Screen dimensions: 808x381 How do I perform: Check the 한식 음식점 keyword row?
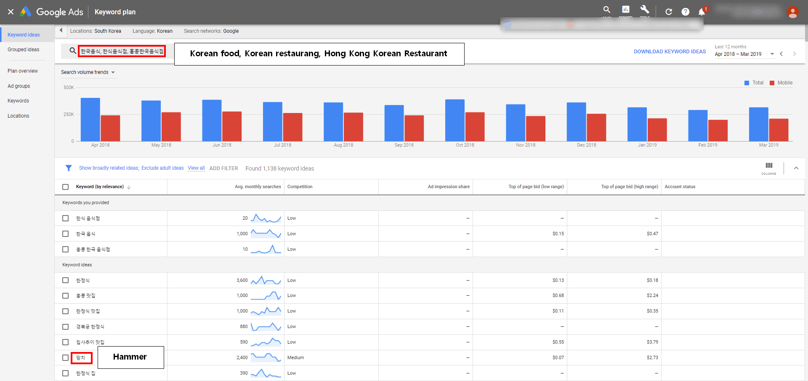(x=65, y=218)
